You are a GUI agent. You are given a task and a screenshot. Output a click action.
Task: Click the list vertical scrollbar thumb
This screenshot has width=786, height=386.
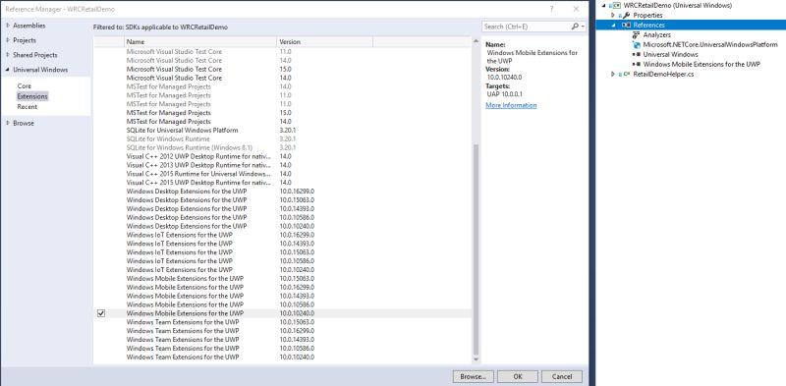coord(476,249)
